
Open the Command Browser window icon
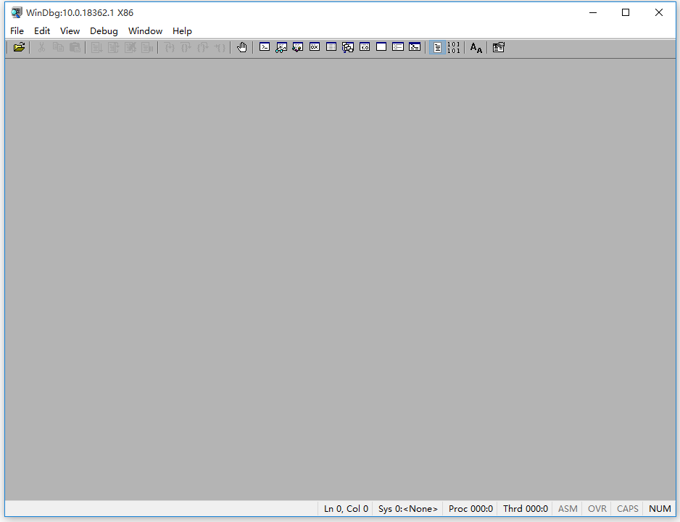click(x=415, y=47)
